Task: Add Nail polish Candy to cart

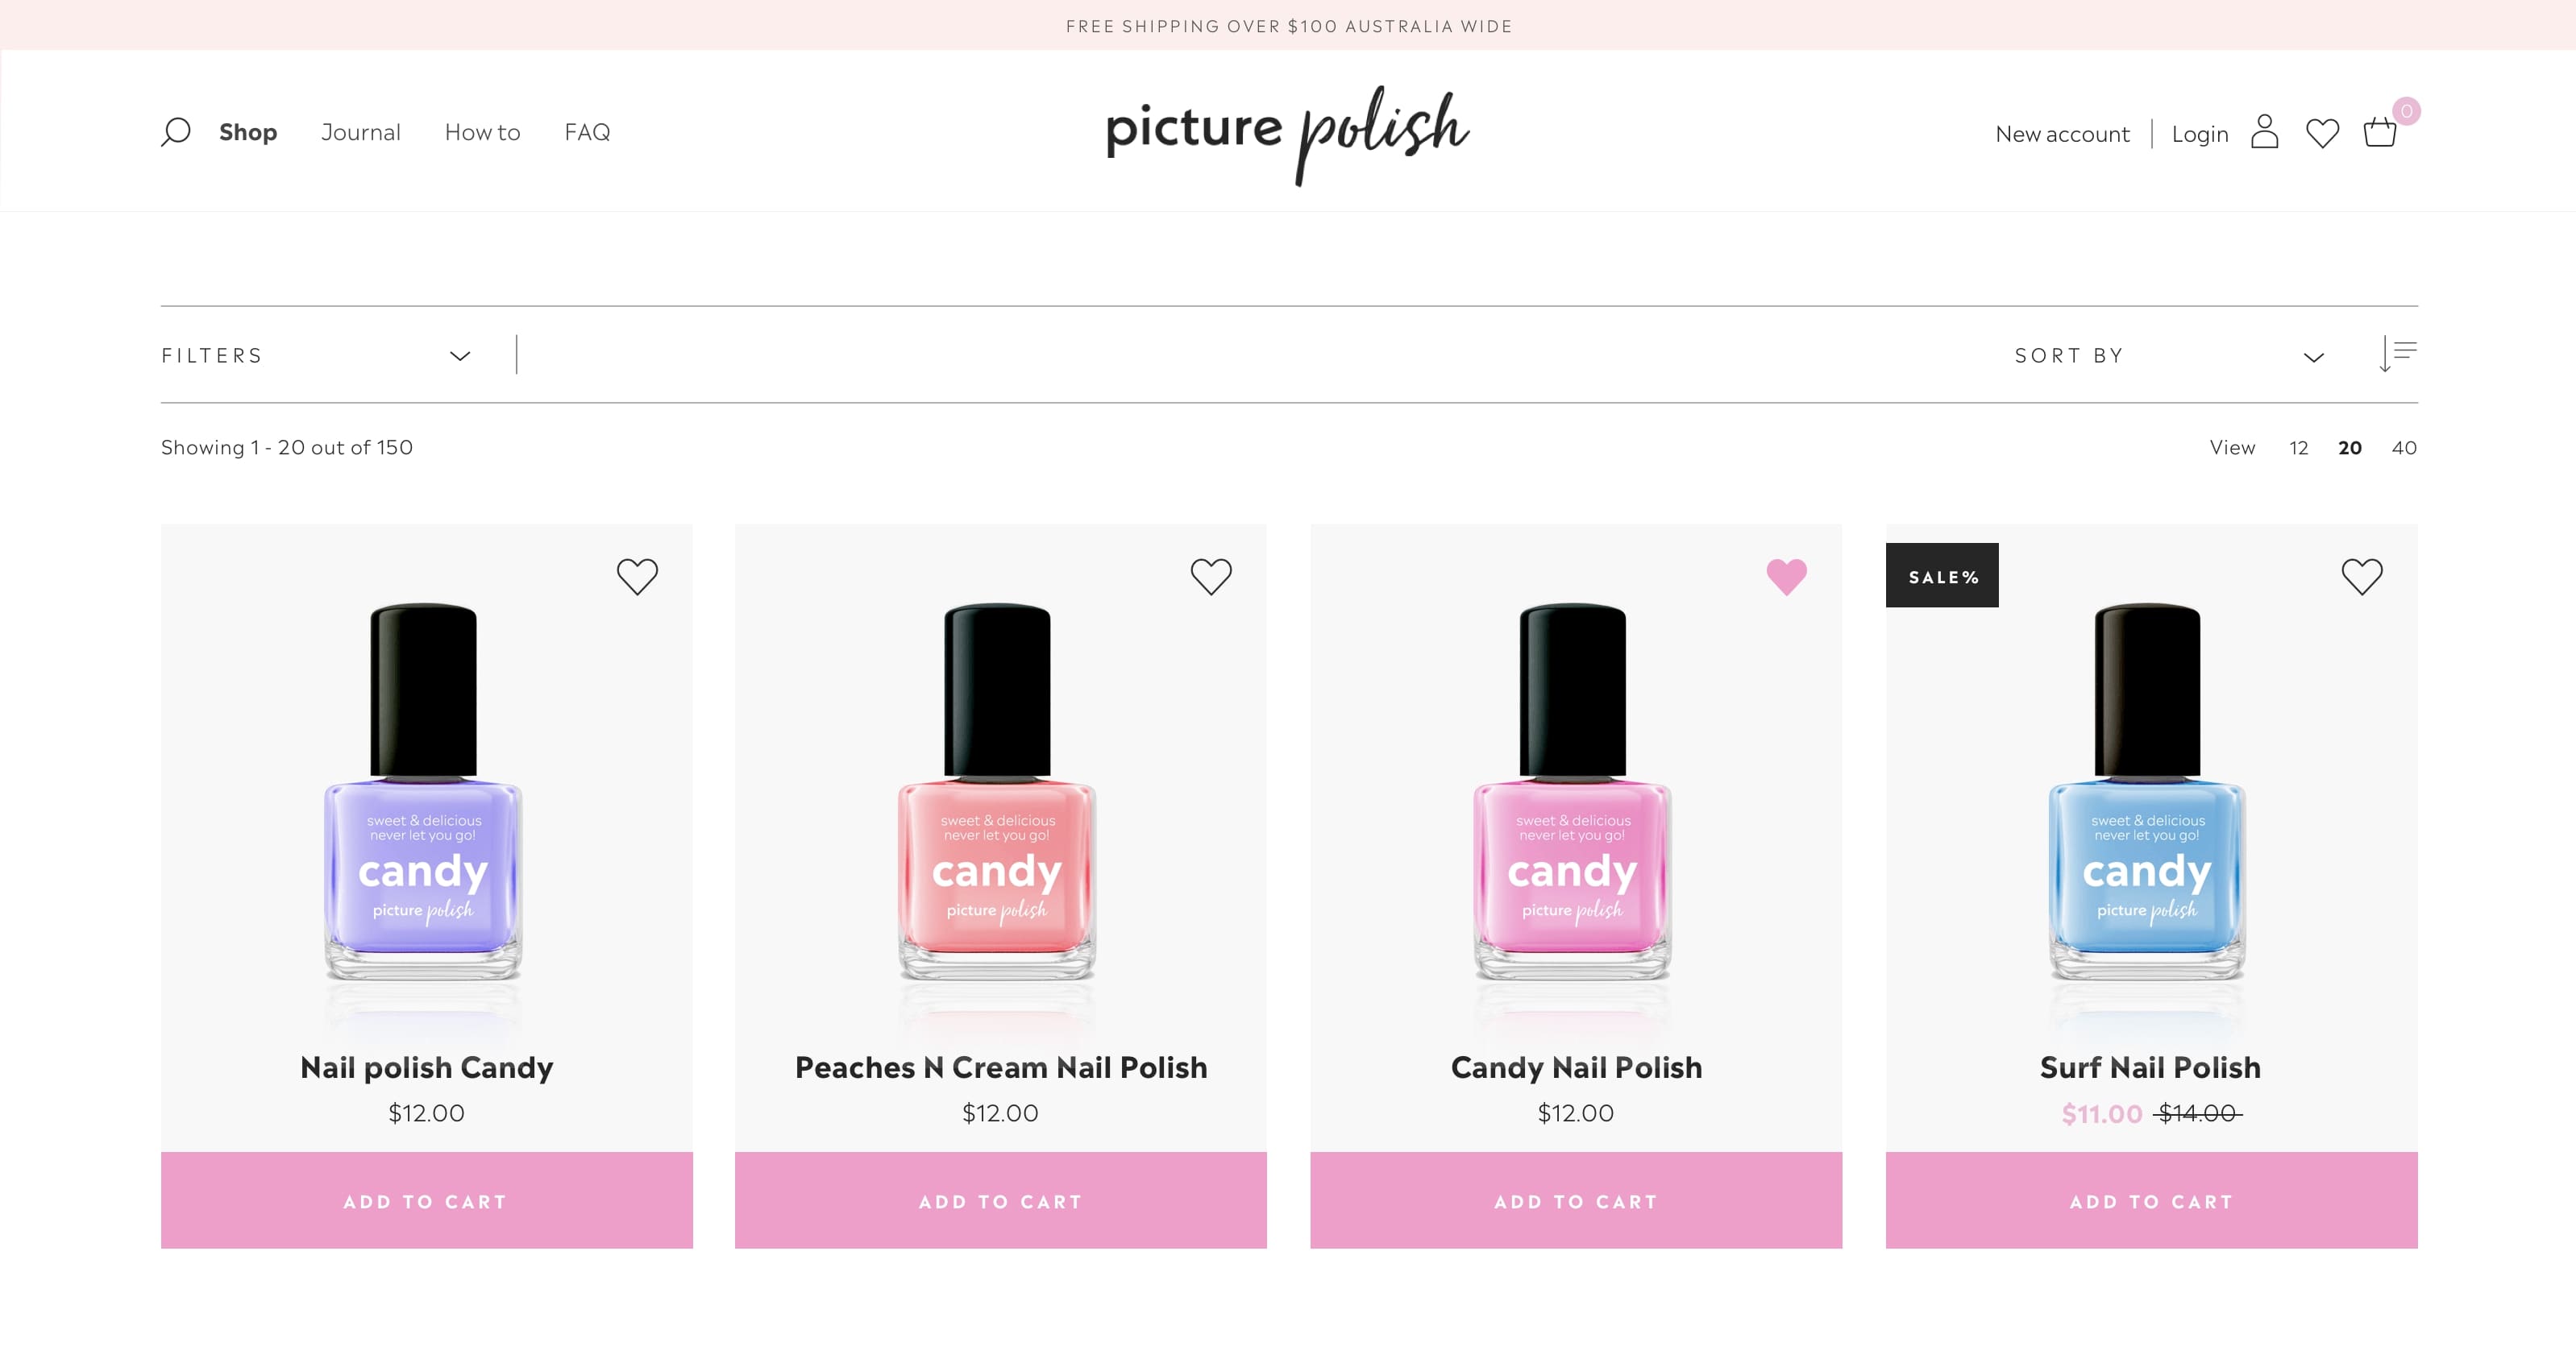Action: point(427,1201)
